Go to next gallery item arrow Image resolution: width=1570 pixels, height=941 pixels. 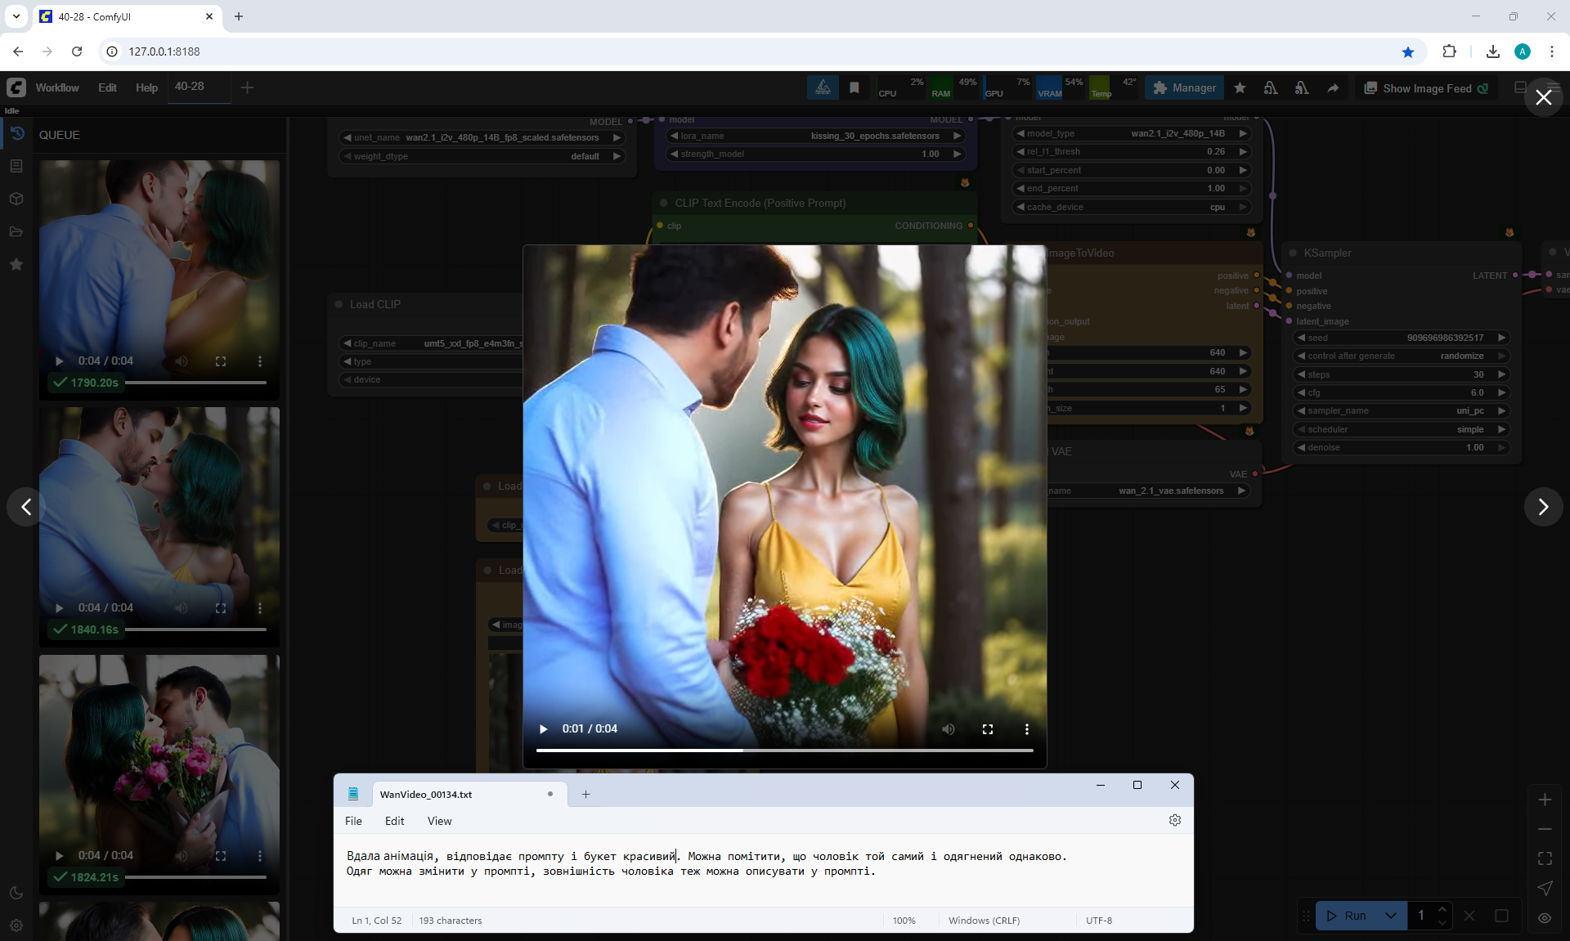(1543, 507)
